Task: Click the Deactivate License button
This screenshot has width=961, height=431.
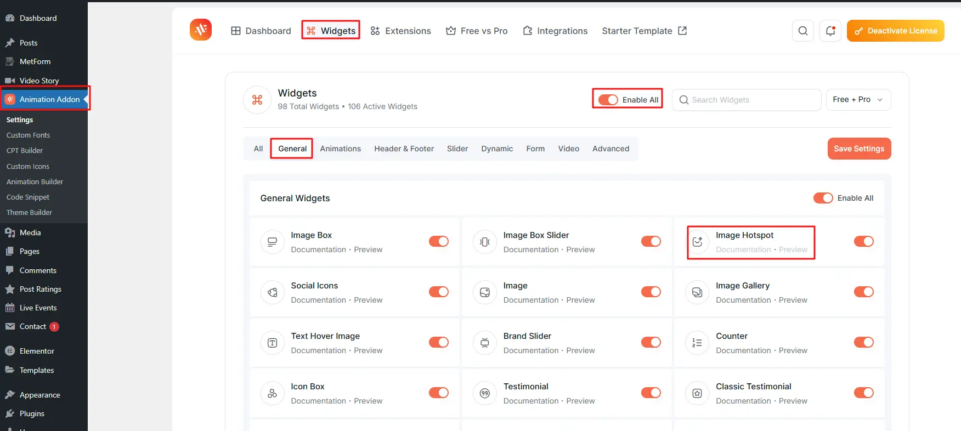Action: 896,31
